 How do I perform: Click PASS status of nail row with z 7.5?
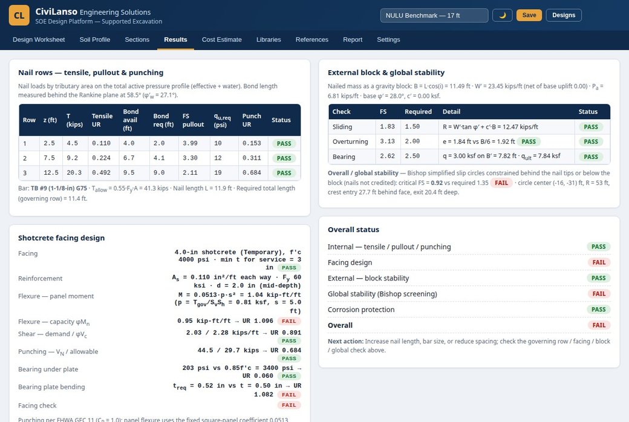tap(284, 158)
